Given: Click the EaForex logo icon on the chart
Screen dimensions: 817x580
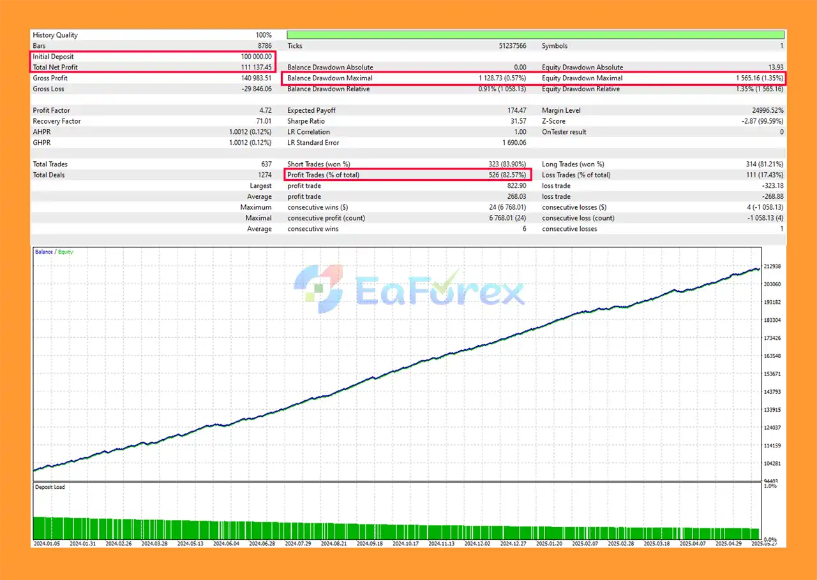Looking at the screenshot, I should tap(318, 289).
